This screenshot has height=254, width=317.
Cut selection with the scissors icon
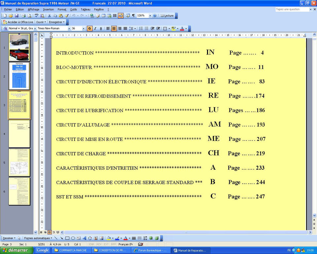[49, 16]
